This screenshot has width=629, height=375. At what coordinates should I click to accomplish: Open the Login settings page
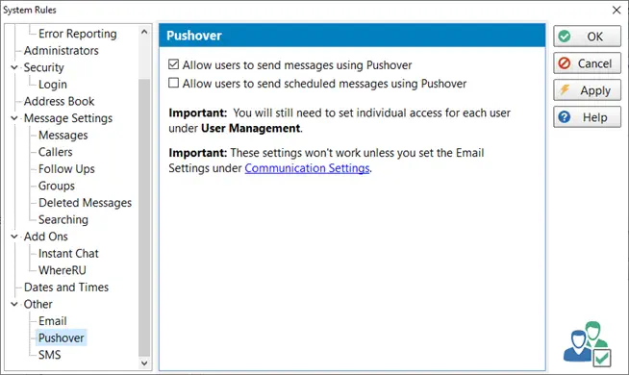(x=53, y=85)
